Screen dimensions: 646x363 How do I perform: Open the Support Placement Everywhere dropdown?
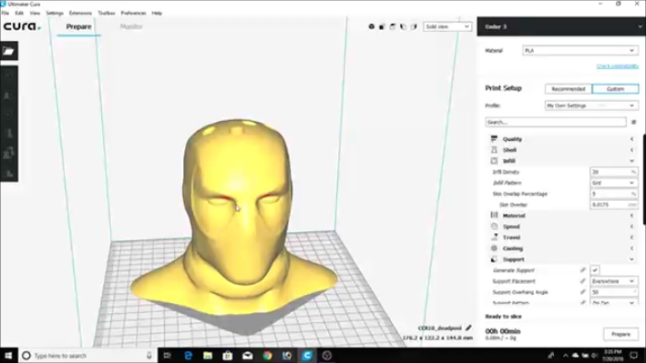click(x=614, y=281)
